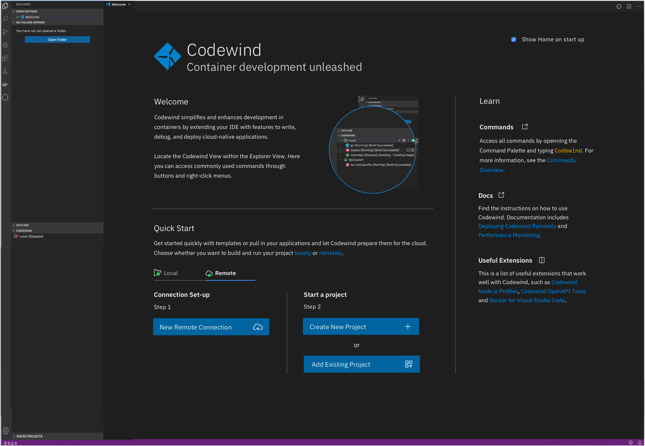The width and height of the screenshot is (645, 446).
Task: Click the Split Editor icon at top right
Action: tap(629, 6)
